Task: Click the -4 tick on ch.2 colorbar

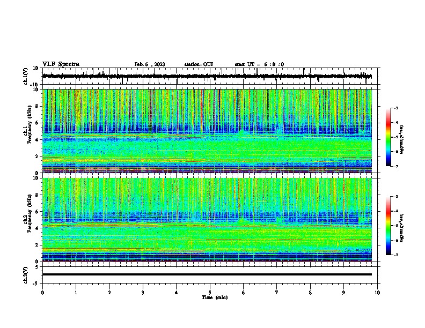Action: [395, 211]
